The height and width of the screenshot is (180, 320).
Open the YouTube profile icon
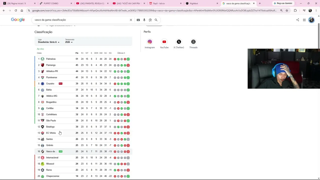pyautogui.click(x=164, y=42)
